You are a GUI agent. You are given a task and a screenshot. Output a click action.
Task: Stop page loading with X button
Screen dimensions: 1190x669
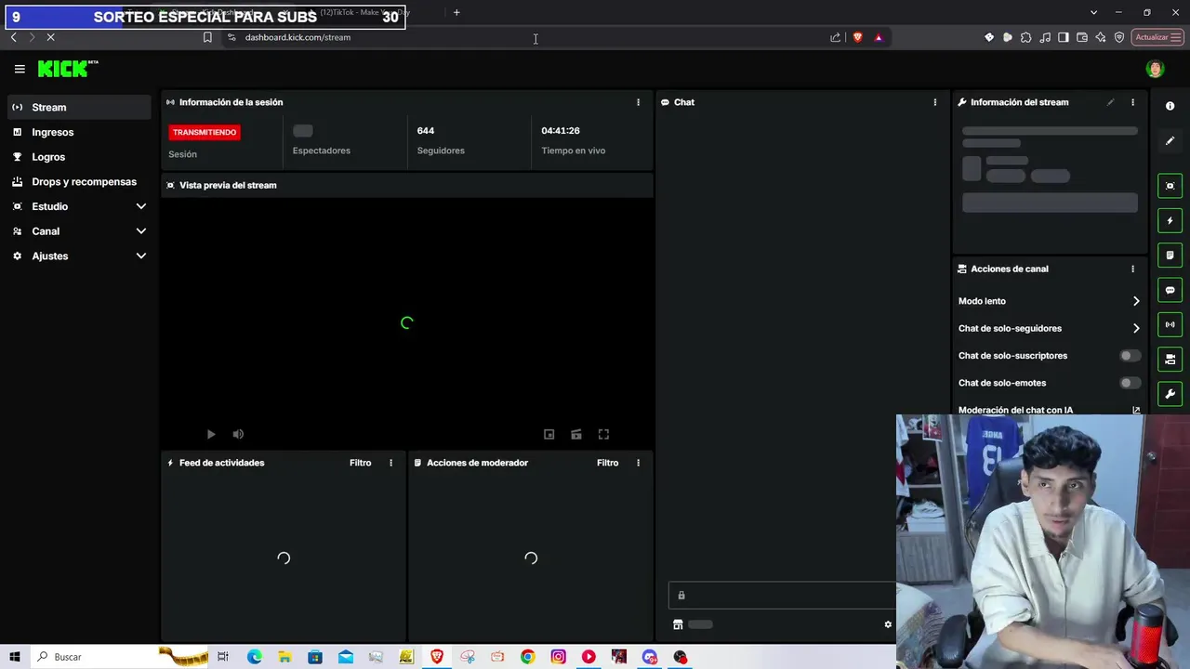coord(50,37)
